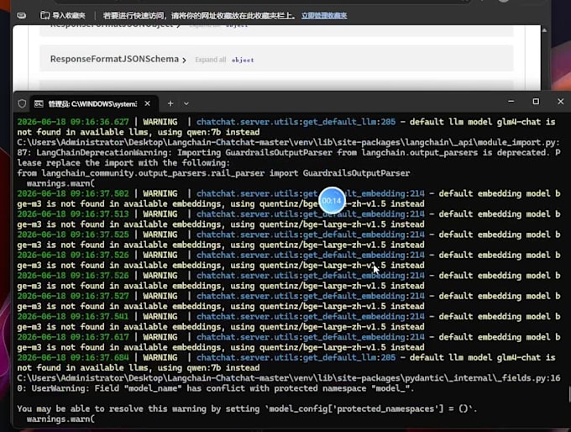
Task: Maximize the terminal window
Action: tap(536, 102)
